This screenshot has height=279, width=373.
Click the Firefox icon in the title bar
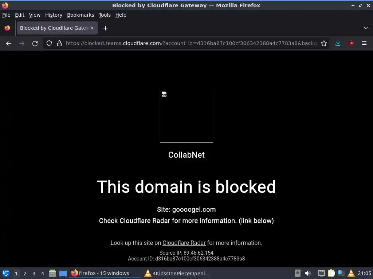5,5
